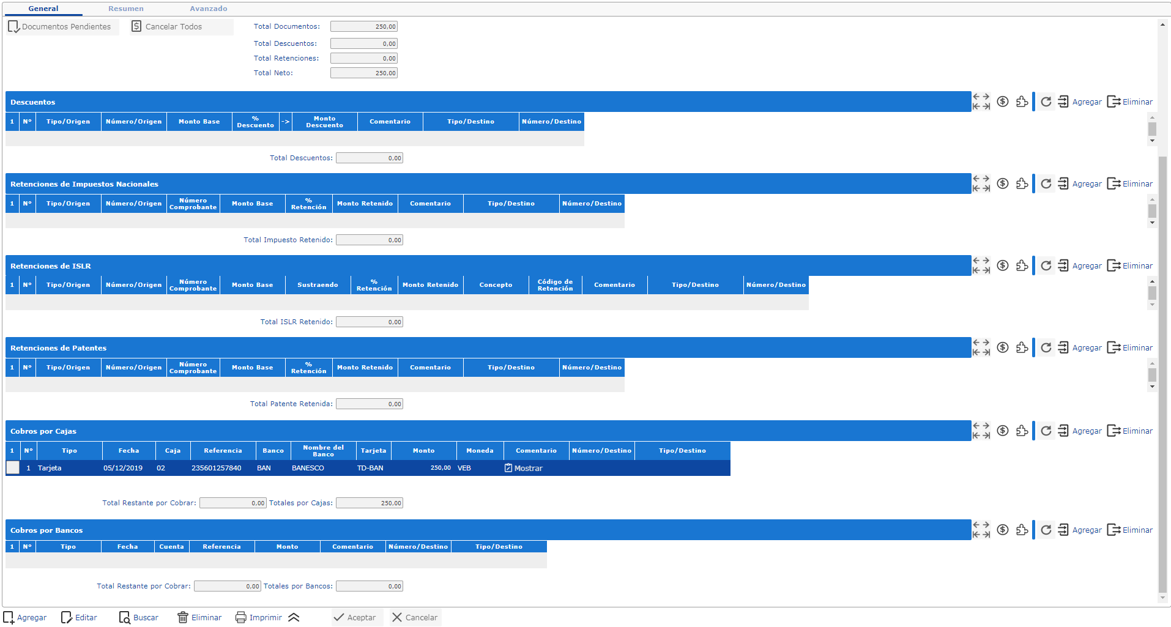
Task: Click reference cell 235601257840
Action: 217,468
